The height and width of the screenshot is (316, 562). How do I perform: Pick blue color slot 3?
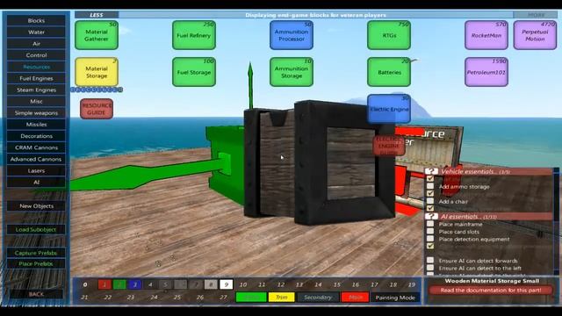coord(134,284)
